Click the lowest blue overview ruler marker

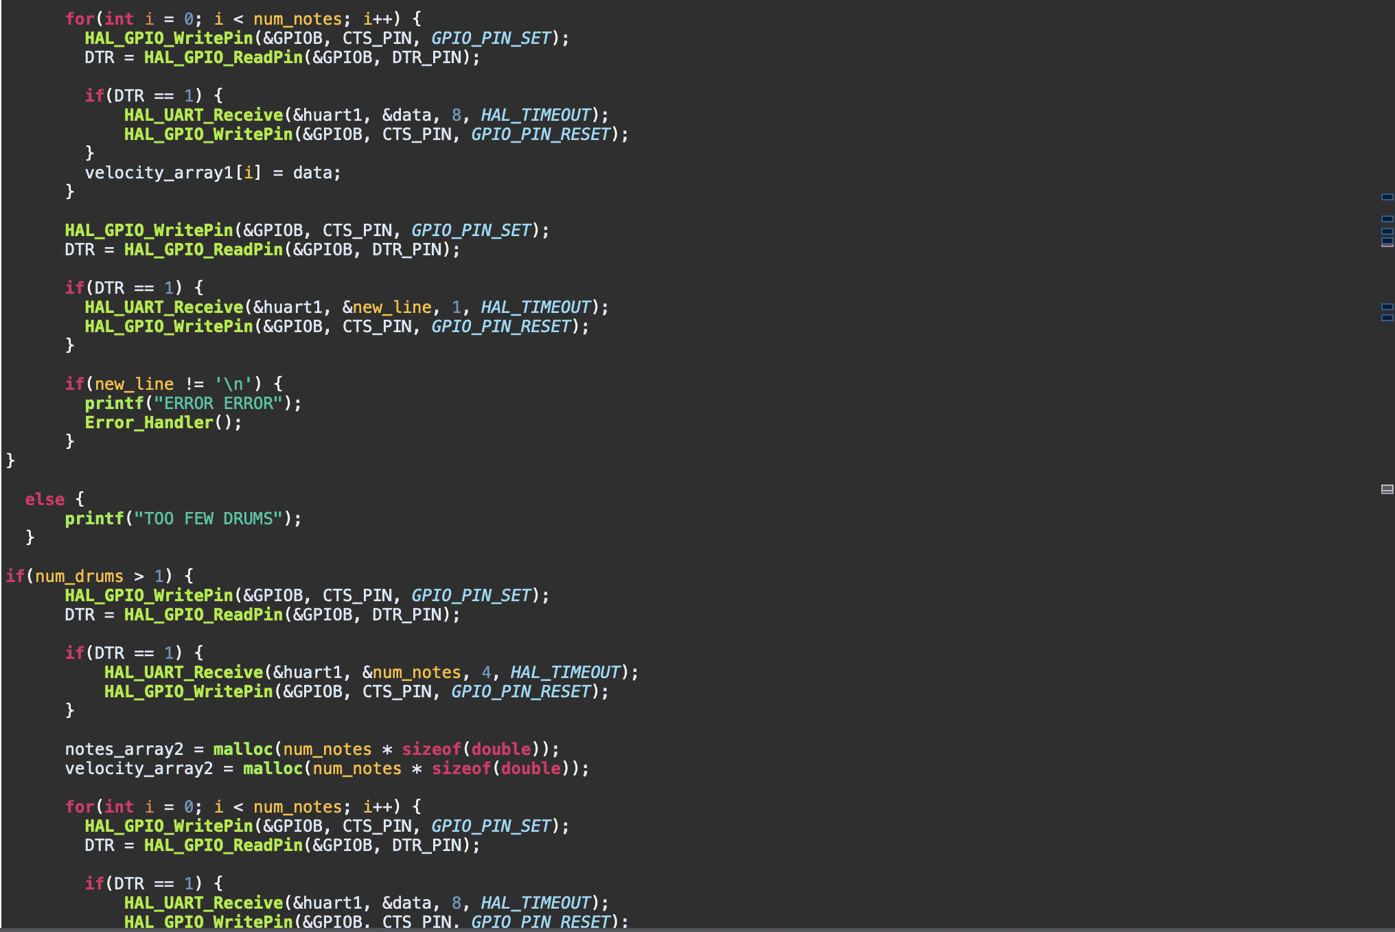click(x=1387, y=318)
